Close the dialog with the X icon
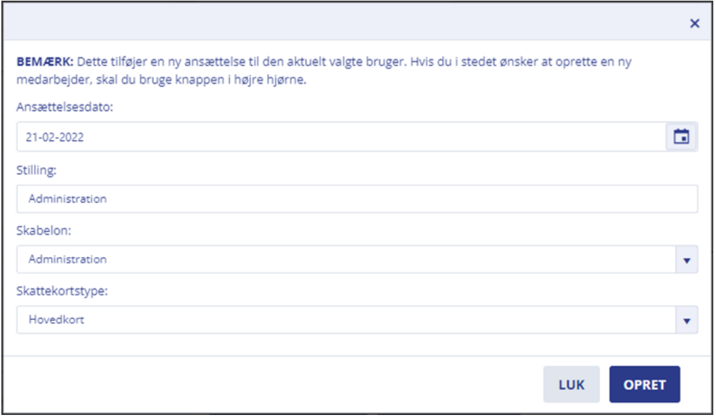 [694, 23]
